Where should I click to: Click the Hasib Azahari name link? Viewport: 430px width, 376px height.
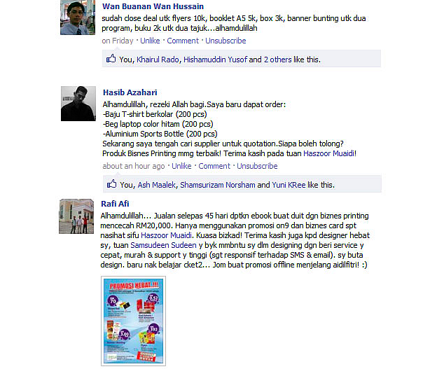130,92
